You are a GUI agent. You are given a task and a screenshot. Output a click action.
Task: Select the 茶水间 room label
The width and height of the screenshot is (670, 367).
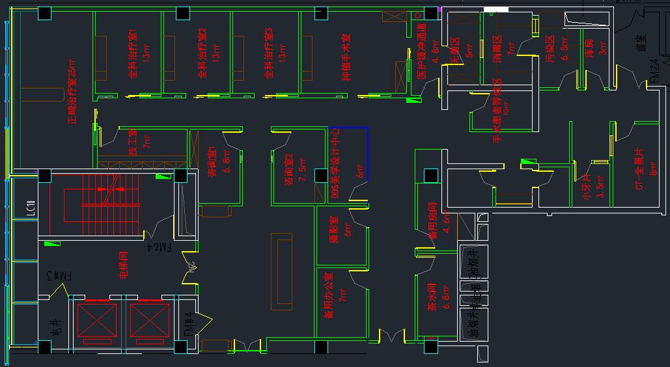click(431, 299)
